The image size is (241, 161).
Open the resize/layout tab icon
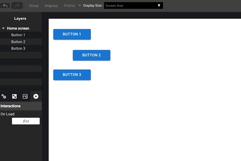pos(14,97)
